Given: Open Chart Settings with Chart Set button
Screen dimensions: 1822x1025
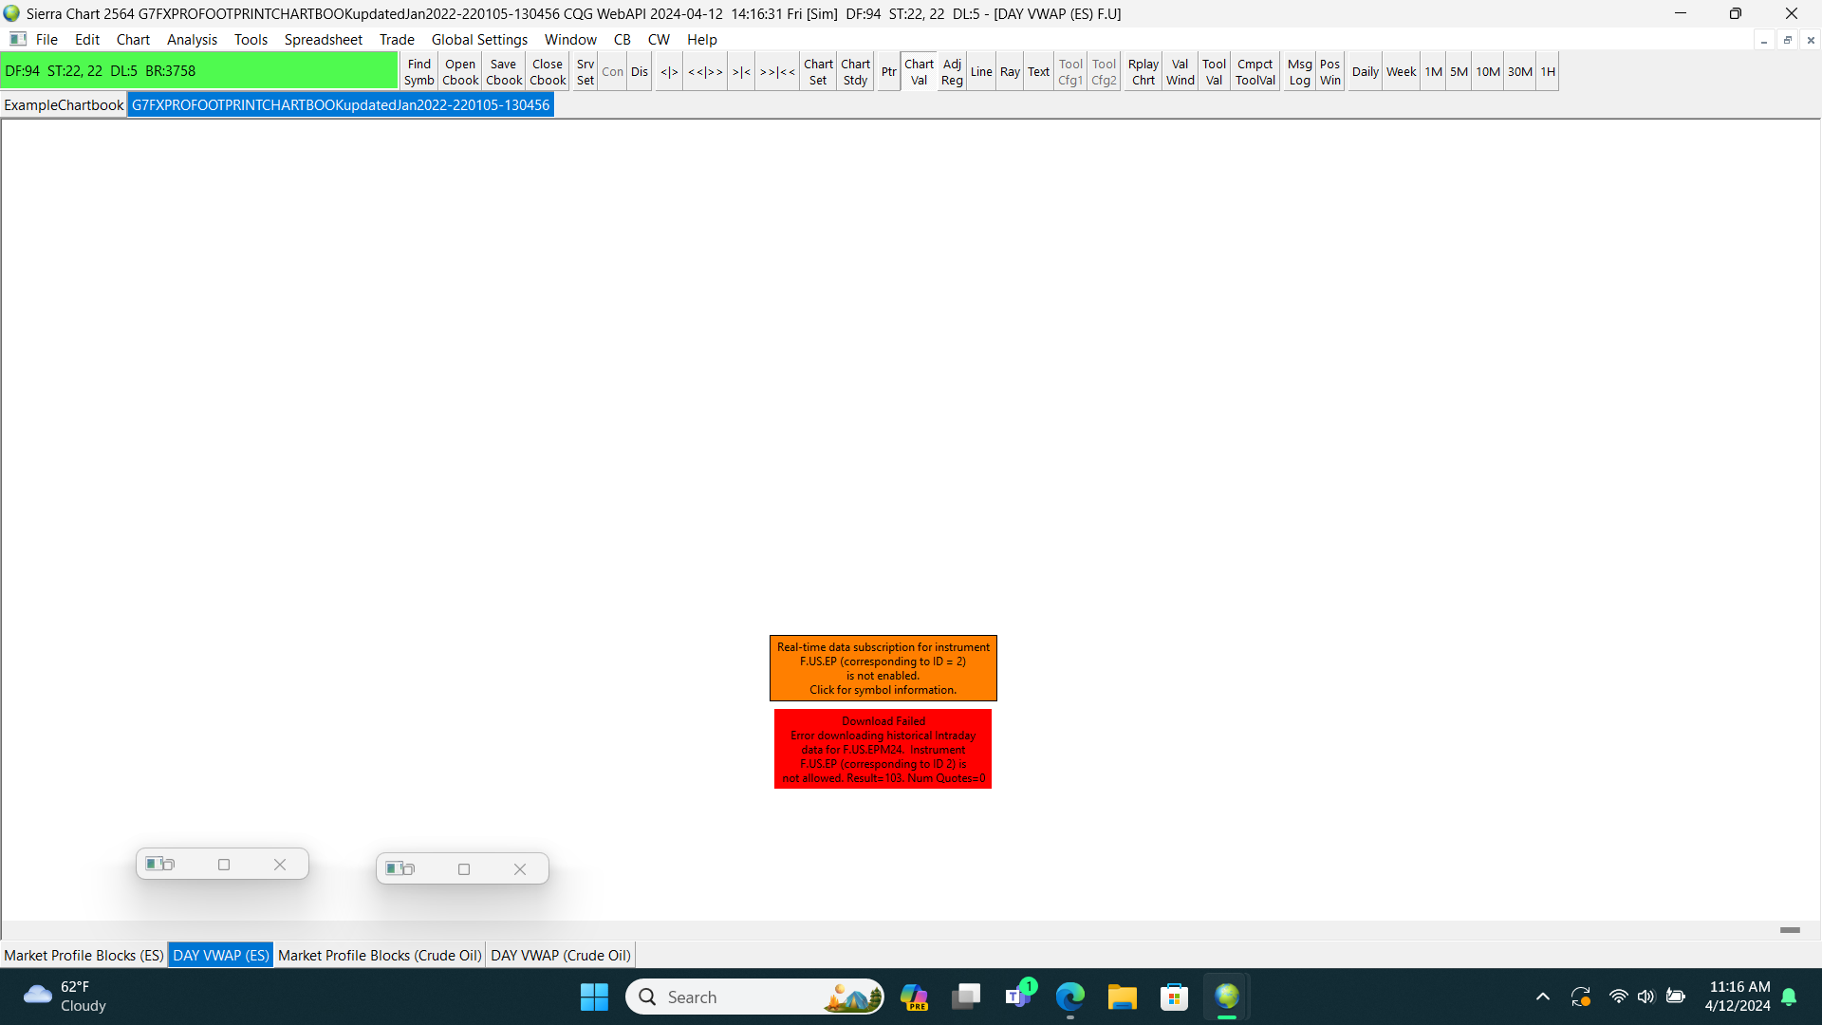Looking at the screenshot, I should (x=818, y=72).
